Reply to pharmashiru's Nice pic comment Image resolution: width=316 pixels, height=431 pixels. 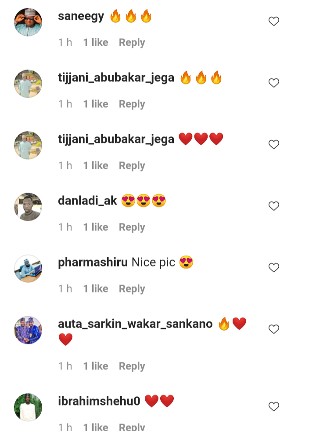pyautogui.click(x=132, y=289)
